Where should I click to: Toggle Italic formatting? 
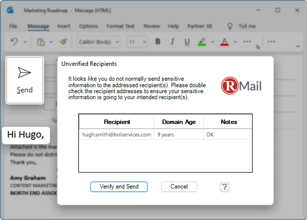172,42
